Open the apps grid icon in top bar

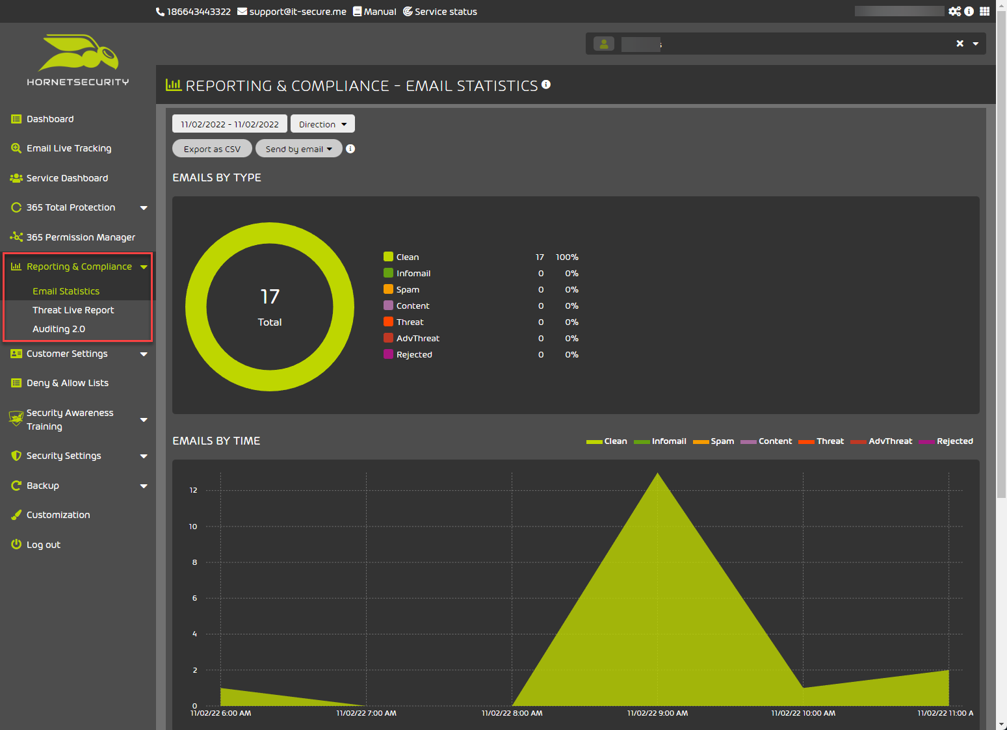tap(984, 11)
